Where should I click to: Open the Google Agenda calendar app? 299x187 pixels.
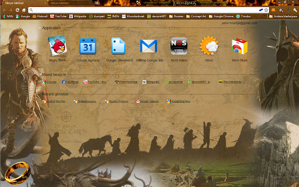(x=88, y=46)
